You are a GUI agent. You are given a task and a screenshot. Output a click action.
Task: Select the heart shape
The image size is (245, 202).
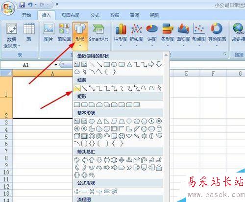tap(129, 136)
